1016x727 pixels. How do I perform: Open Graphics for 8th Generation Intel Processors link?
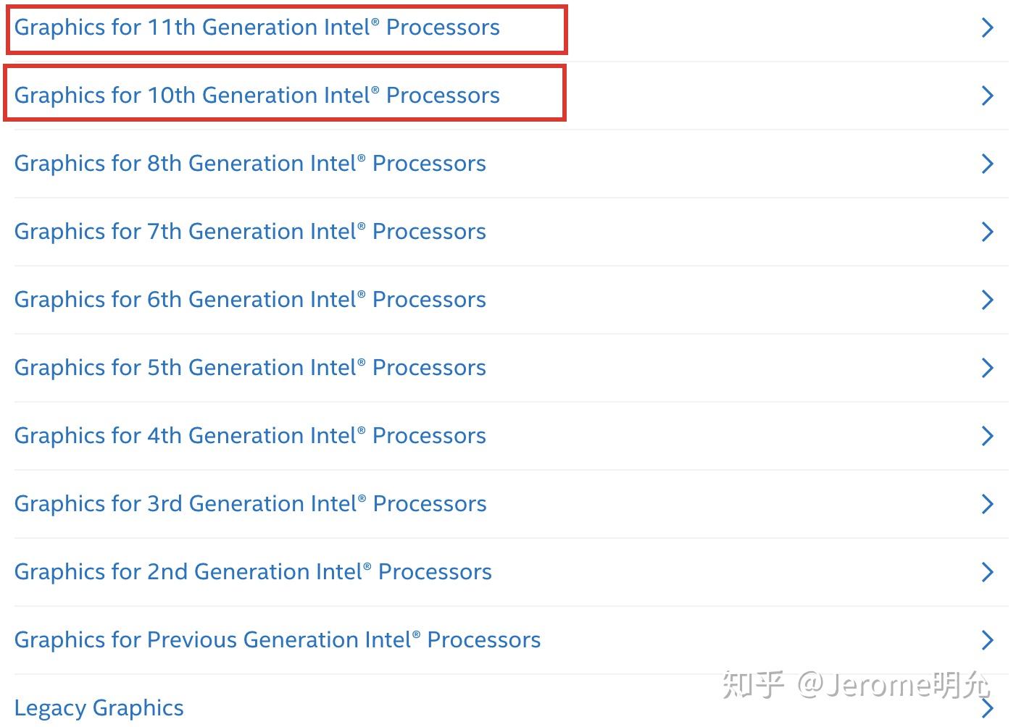[x=250, y=164]
